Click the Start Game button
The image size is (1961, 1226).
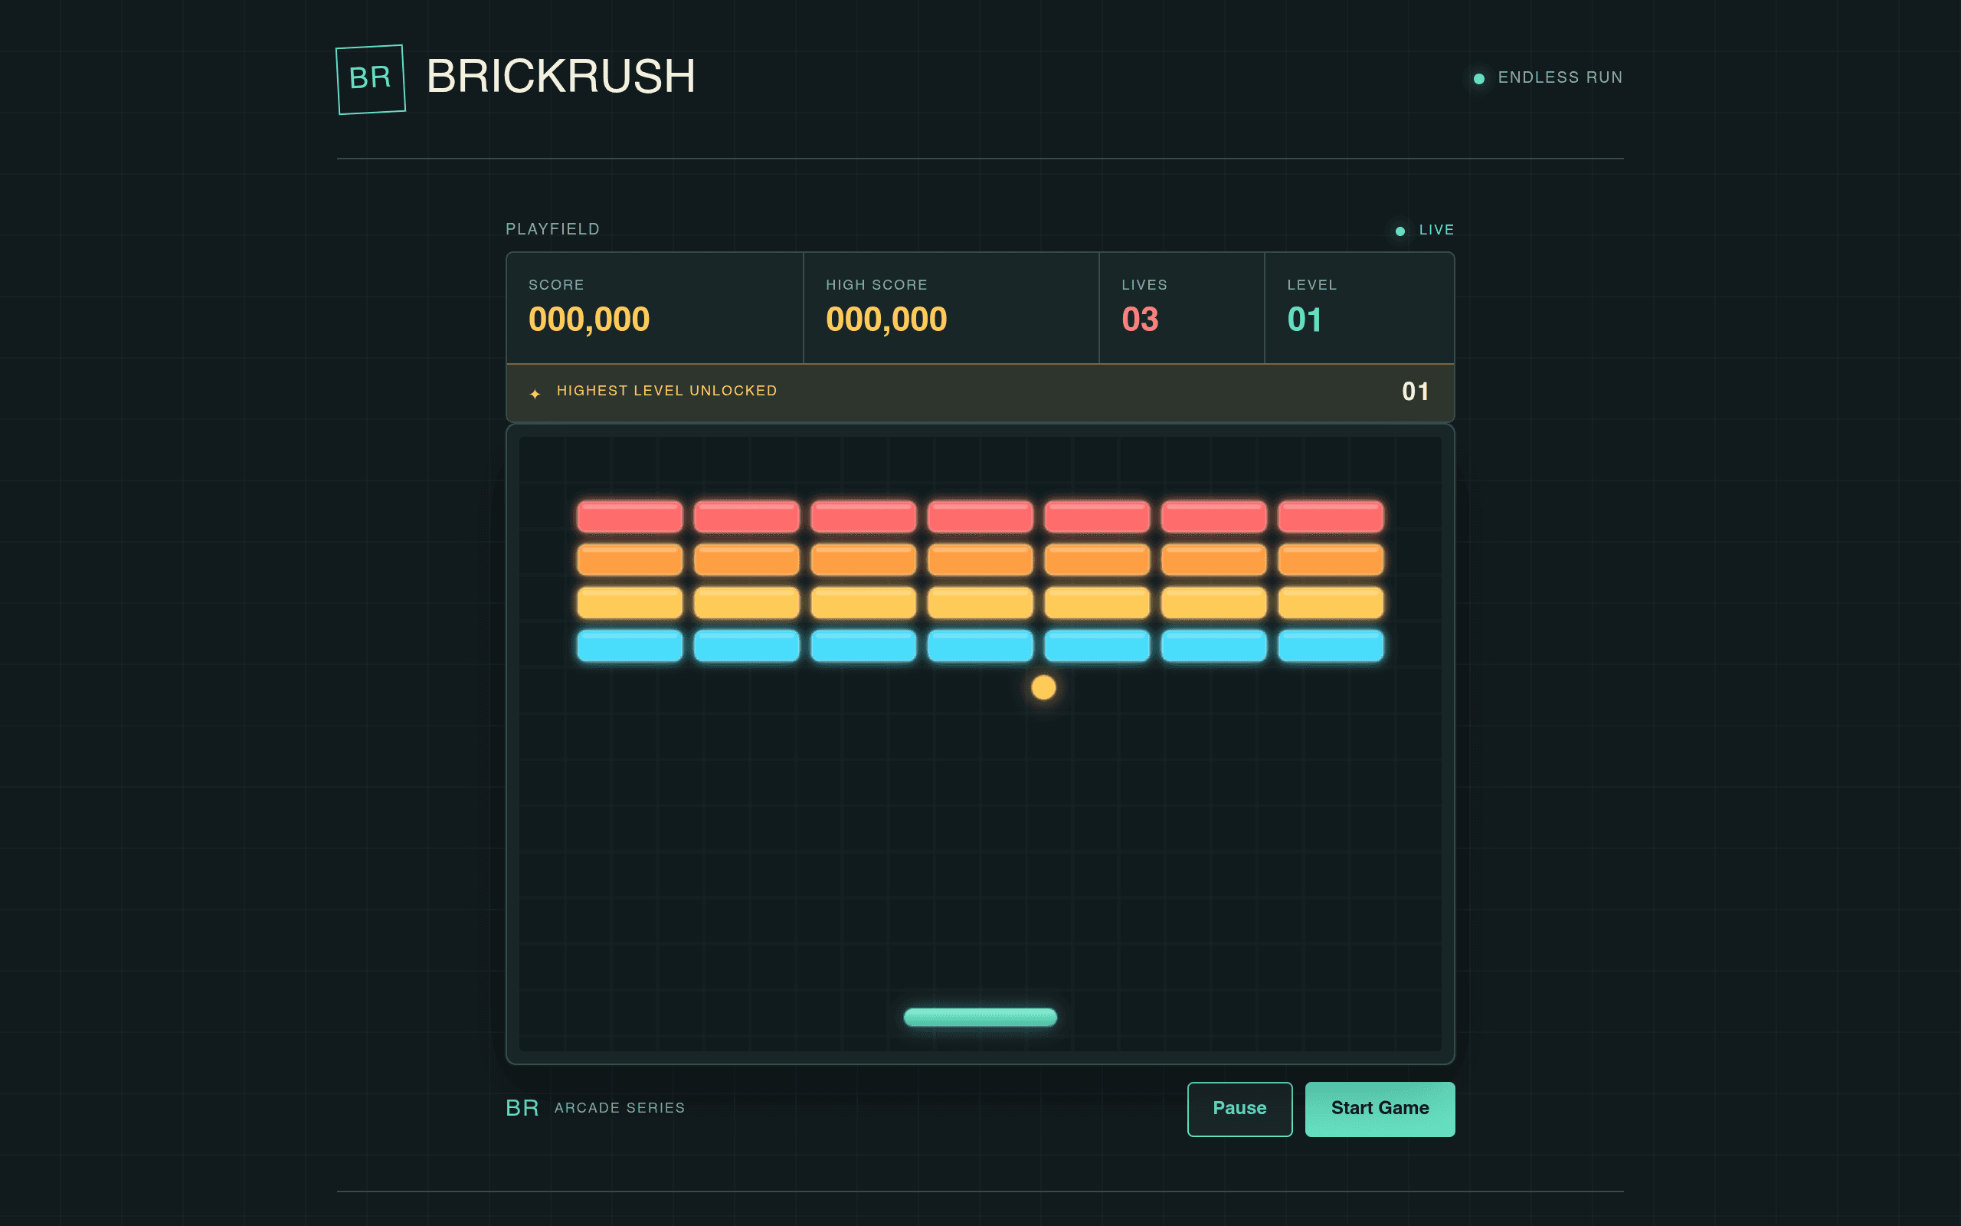1380,1109
